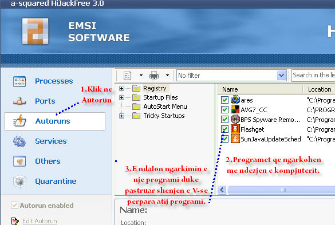Sort by the Name column header
The image size is (335, 225).
[260, 89]
